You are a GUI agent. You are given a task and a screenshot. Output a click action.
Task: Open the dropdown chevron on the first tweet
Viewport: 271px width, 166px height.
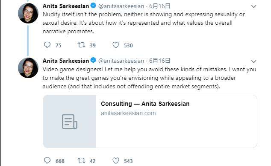click(253, 6)
